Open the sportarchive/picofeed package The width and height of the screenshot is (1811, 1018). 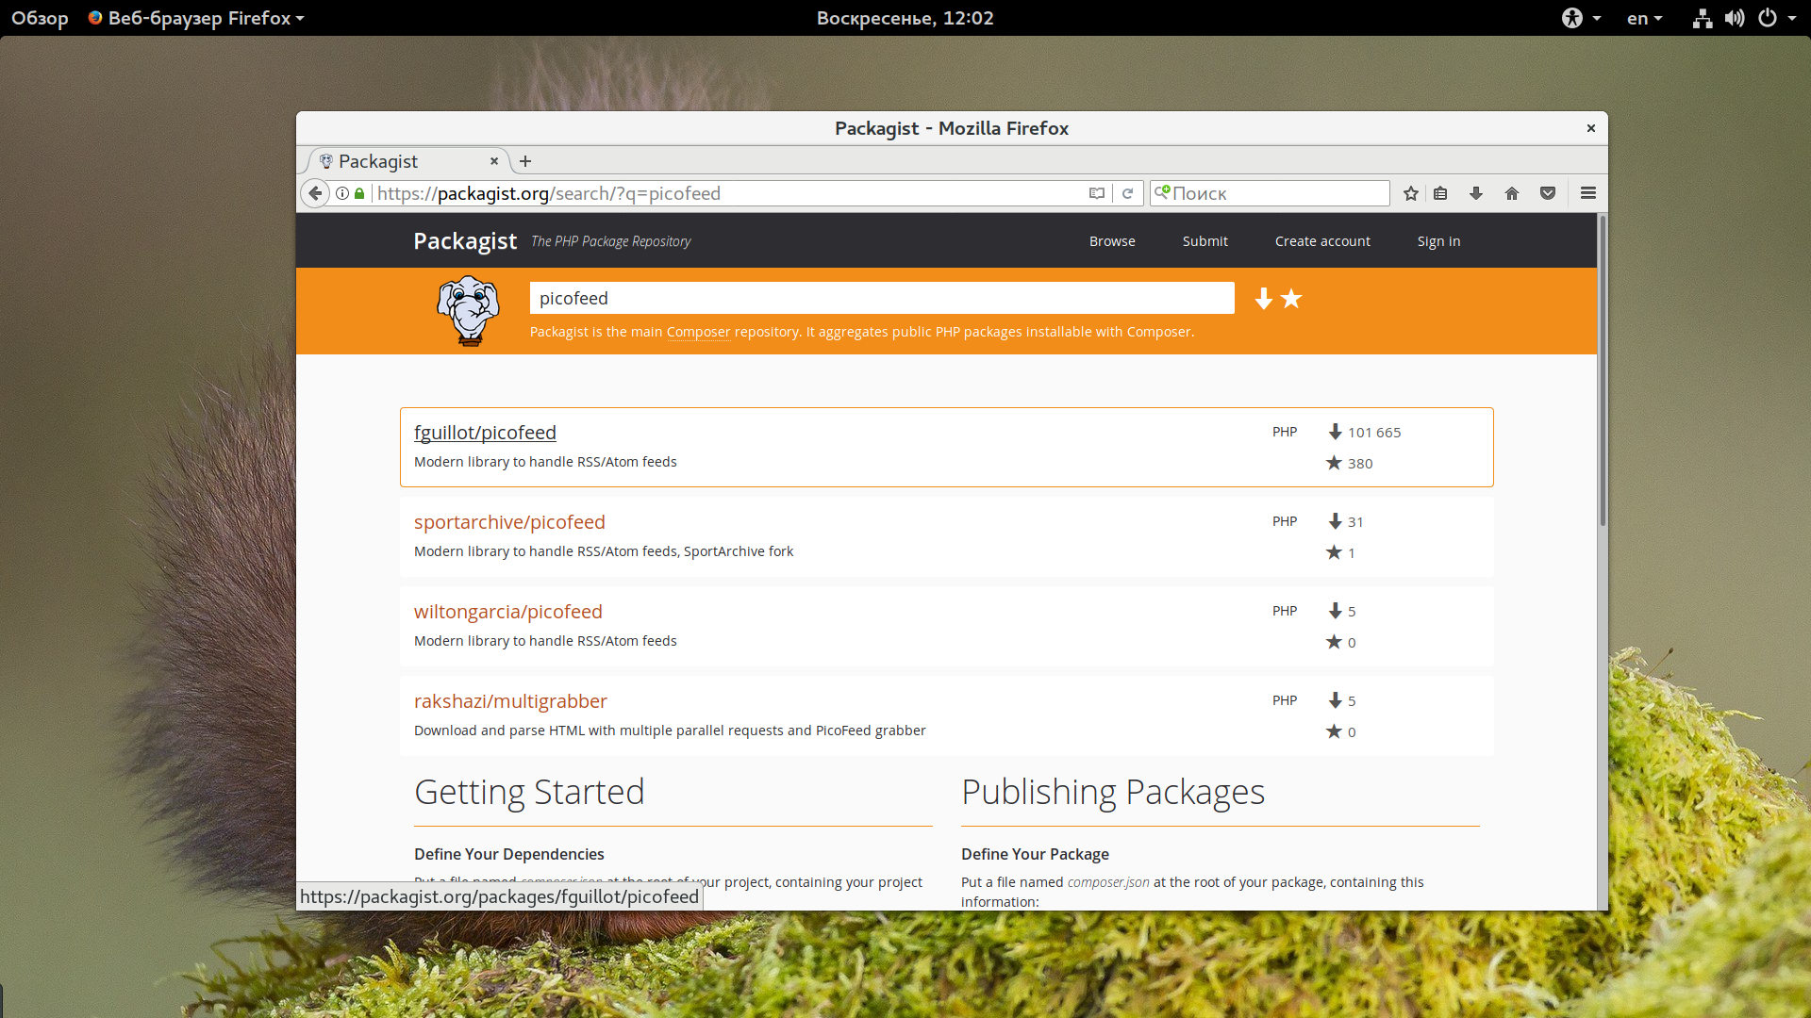coord(509,522)
